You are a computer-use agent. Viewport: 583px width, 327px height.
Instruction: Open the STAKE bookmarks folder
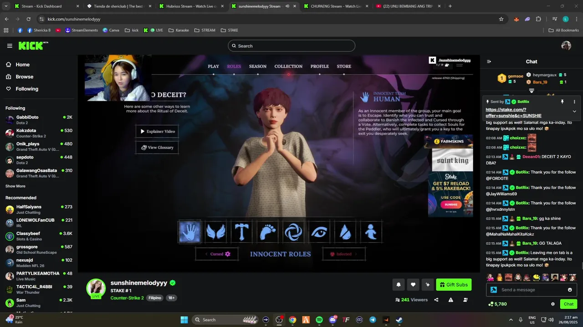[229, 30]
